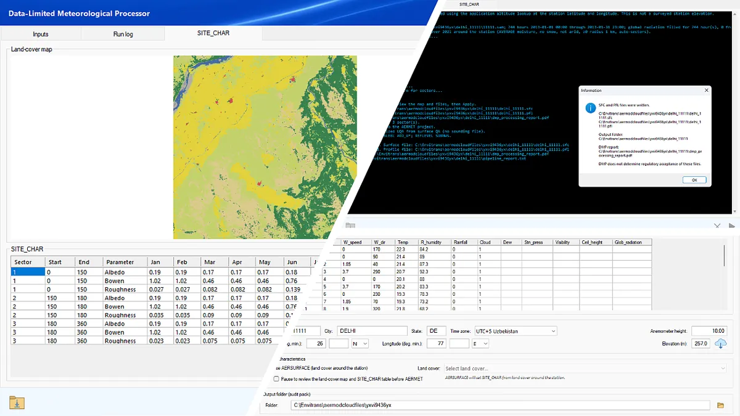Viewport: 740px width, 416px height.
Task: Click the Anemometer height field
Action: [x=710, y=331]
